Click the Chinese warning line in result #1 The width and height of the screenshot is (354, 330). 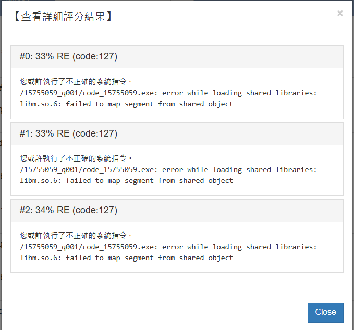(x=77, y=158)
